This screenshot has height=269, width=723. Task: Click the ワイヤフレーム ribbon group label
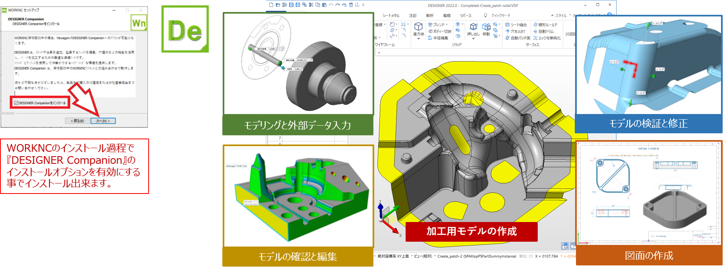385,45
